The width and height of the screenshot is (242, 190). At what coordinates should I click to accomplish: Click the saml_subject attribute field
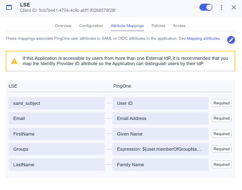pyautogui.click(x=56, y=103)
